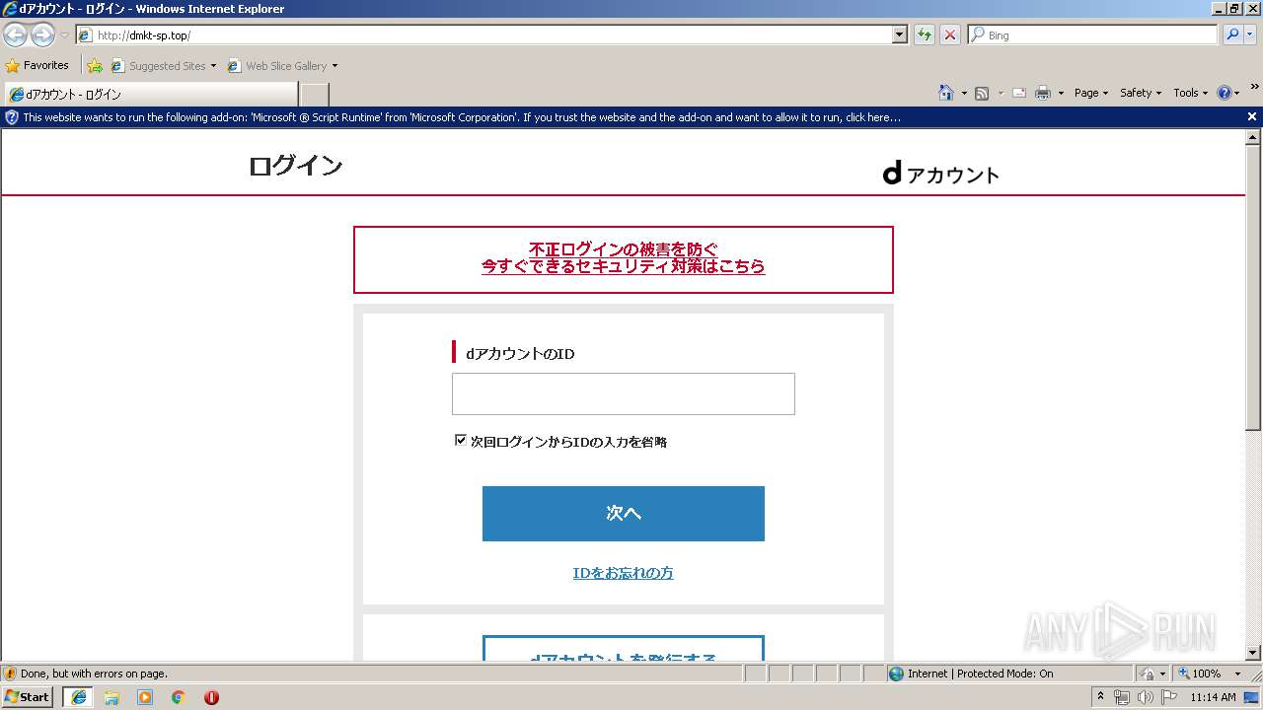1263x710 pixels.
Task: Open the IDをお忘れの方 link
Action: 623,573
